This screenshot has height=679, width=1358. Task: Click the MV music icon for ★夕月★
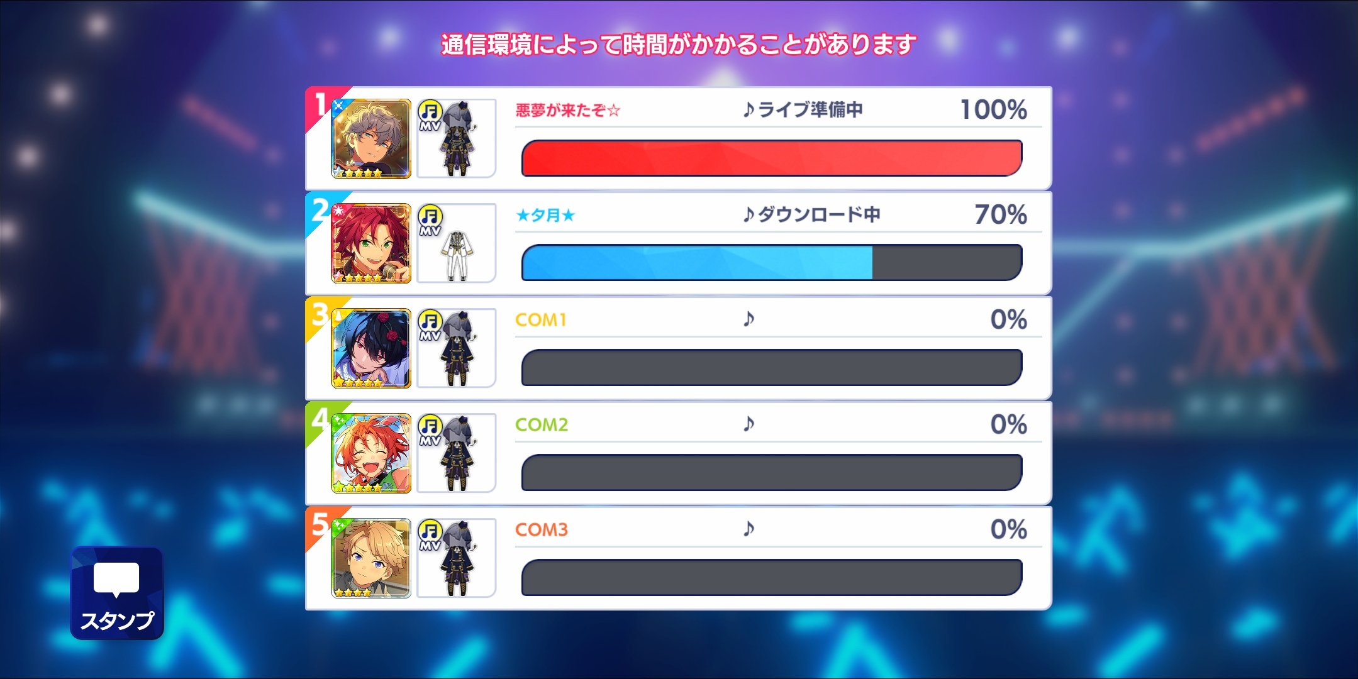pos(430,220)
